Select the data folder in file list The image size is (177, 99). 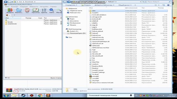128,11
